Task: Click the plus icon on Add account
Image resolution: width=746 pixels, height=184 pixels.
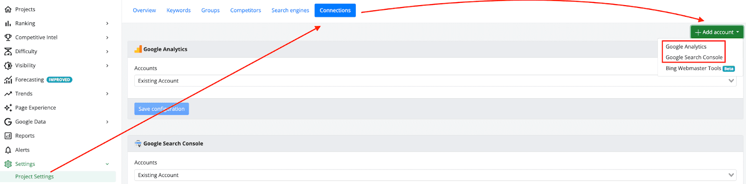Action: pyautogui.click(x=698, y=32)
